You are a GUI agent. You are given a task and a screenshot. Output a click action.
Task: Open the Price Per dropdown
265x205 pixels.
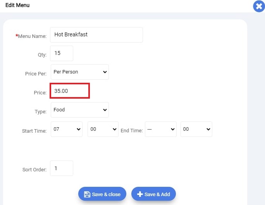(79, 72)
